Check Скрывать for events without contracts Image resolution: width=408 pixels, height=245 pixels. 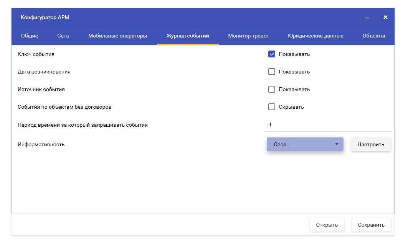[272, 107]
